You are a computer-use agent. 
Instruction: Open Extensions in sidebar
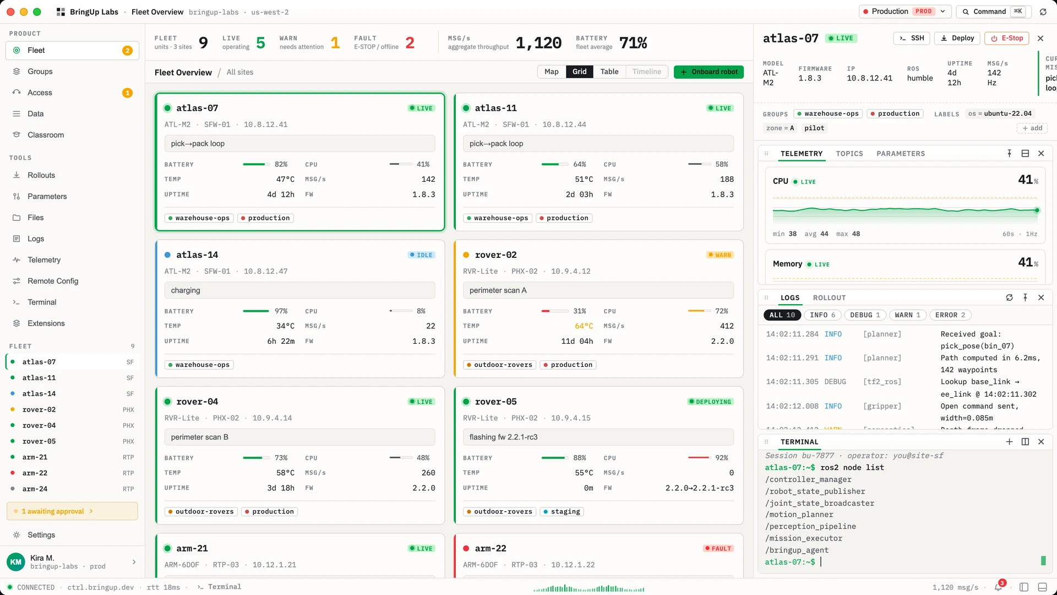[72, 323]
